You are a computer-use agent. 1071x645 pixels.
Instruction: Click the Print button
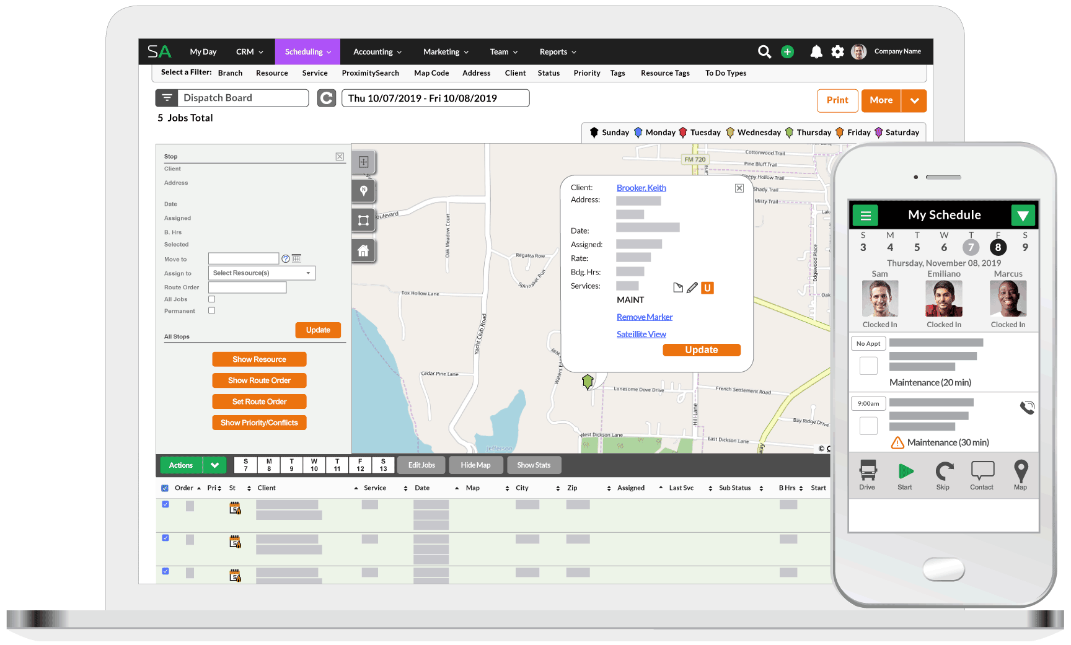[837, 100]
